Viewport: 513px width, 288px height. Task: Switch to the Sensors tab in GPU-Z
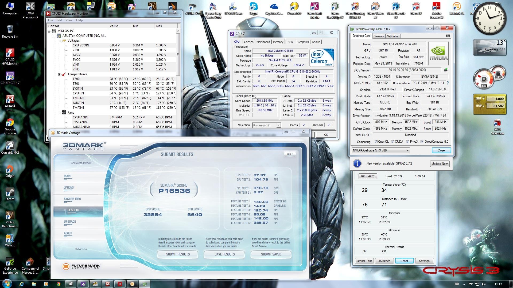coord(379,36)
